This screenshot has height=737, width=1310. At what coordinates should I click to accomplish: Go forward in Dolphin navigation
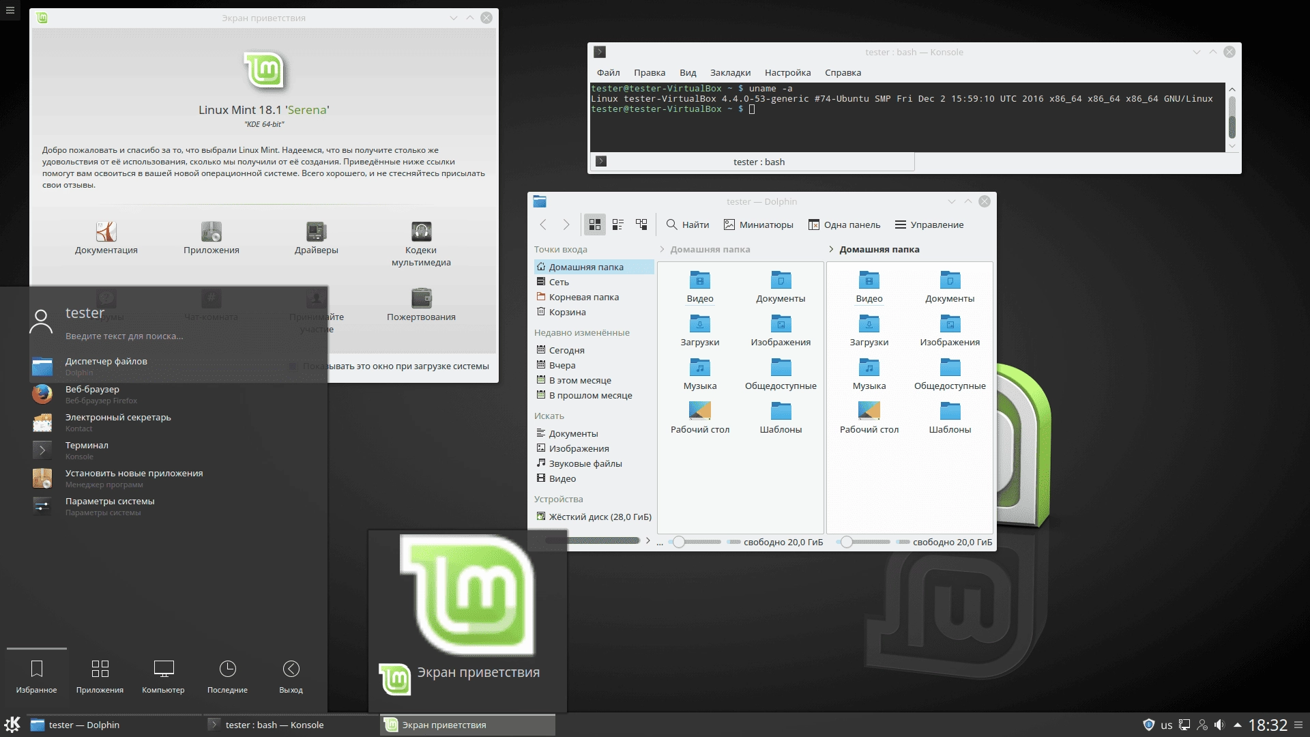coord(566,225)
